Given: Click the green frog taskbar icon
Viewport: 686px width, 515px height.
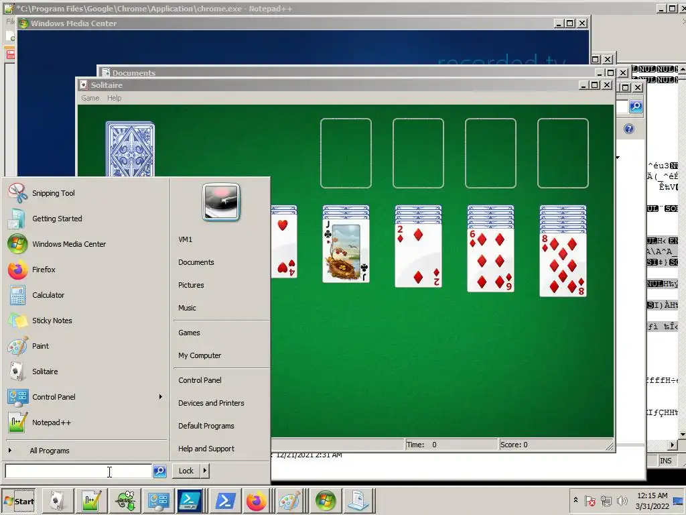Looking at the screenshot, I should 125,500.
